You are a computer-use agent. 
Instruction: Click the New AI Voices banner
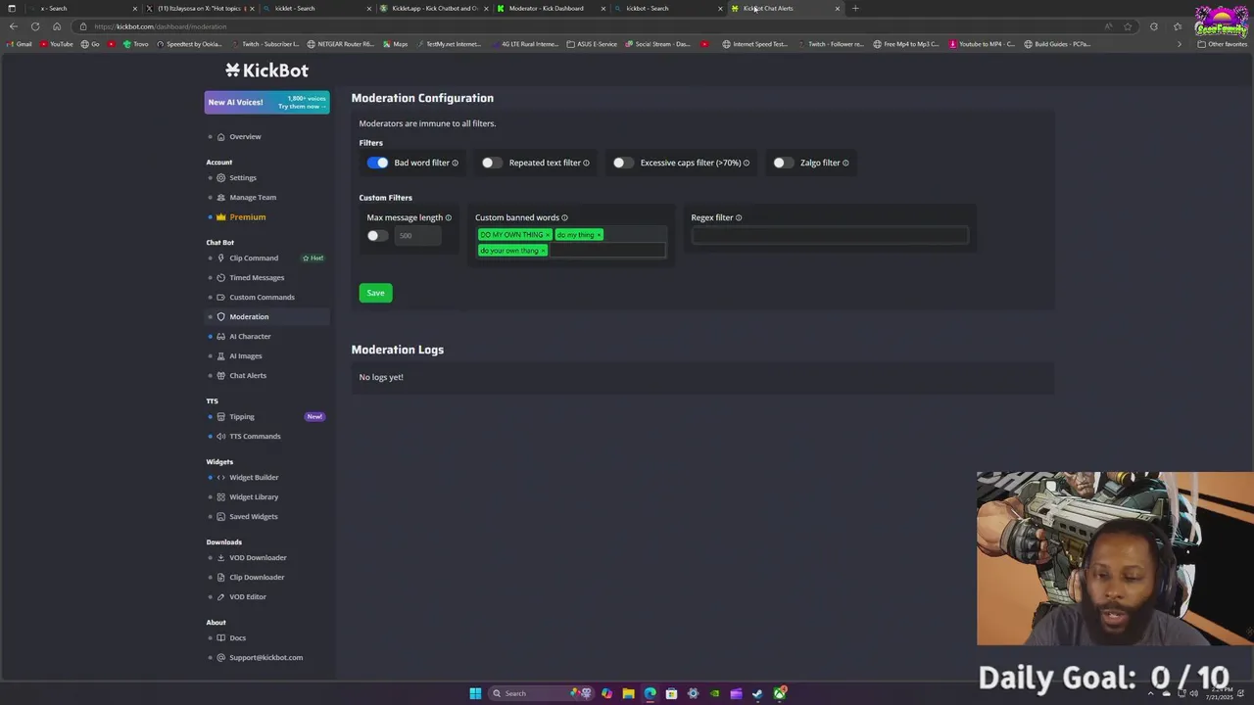266,102
